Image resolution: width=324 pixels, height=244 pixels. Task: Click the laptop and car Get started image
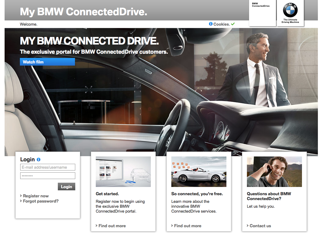click(123, 172)
